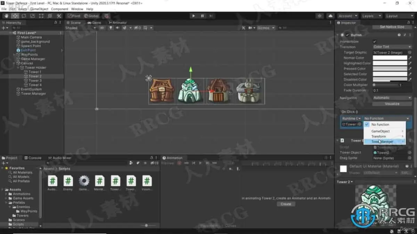Screen dimensions: 417x234
Task: Click the Fade Duration field
Action: click(x=392, y=90)
